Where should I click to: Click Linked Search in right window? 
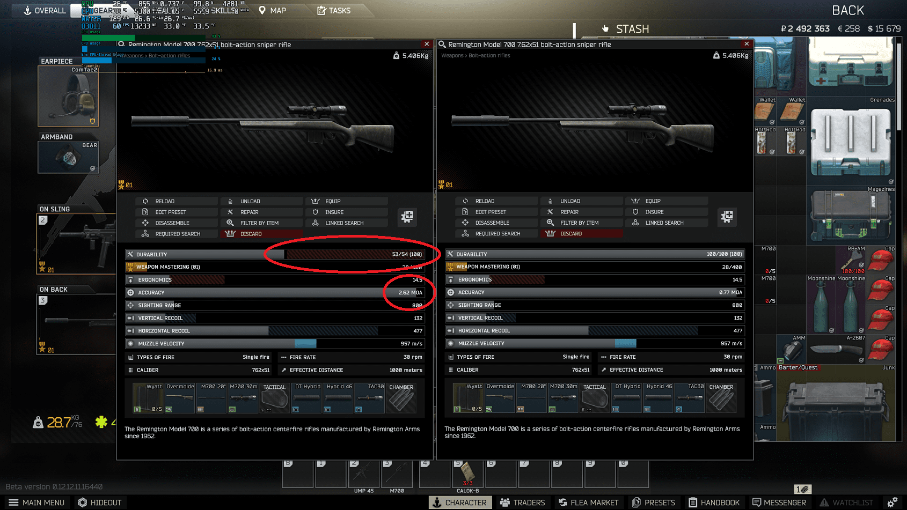tap(667, 223)
